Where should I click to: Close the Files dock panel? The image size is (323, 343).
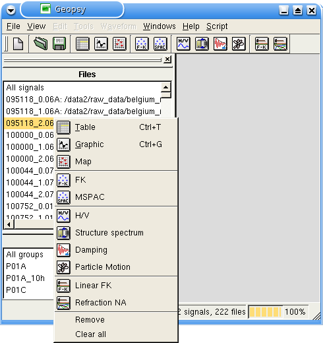tap(167, 59)
